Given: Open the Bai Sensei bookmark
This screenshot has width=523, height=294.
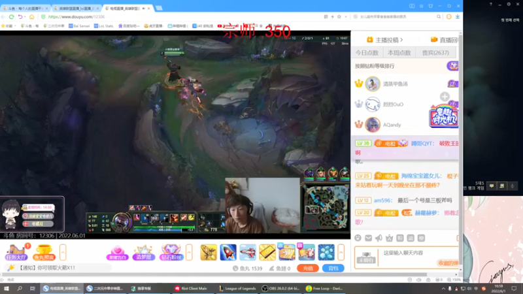Looking at the screenshot, I should 79,25.
